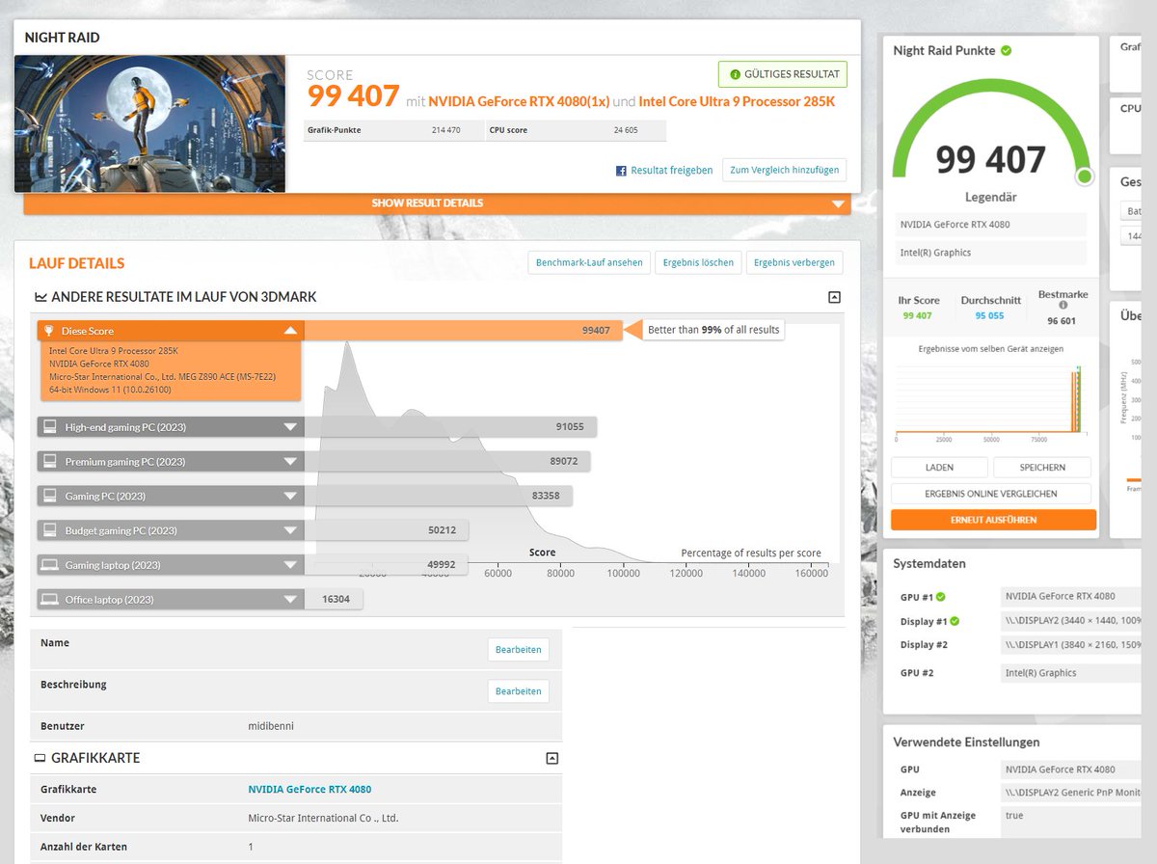
Task: Click Ergebnis löschen button
Action: 697,262
